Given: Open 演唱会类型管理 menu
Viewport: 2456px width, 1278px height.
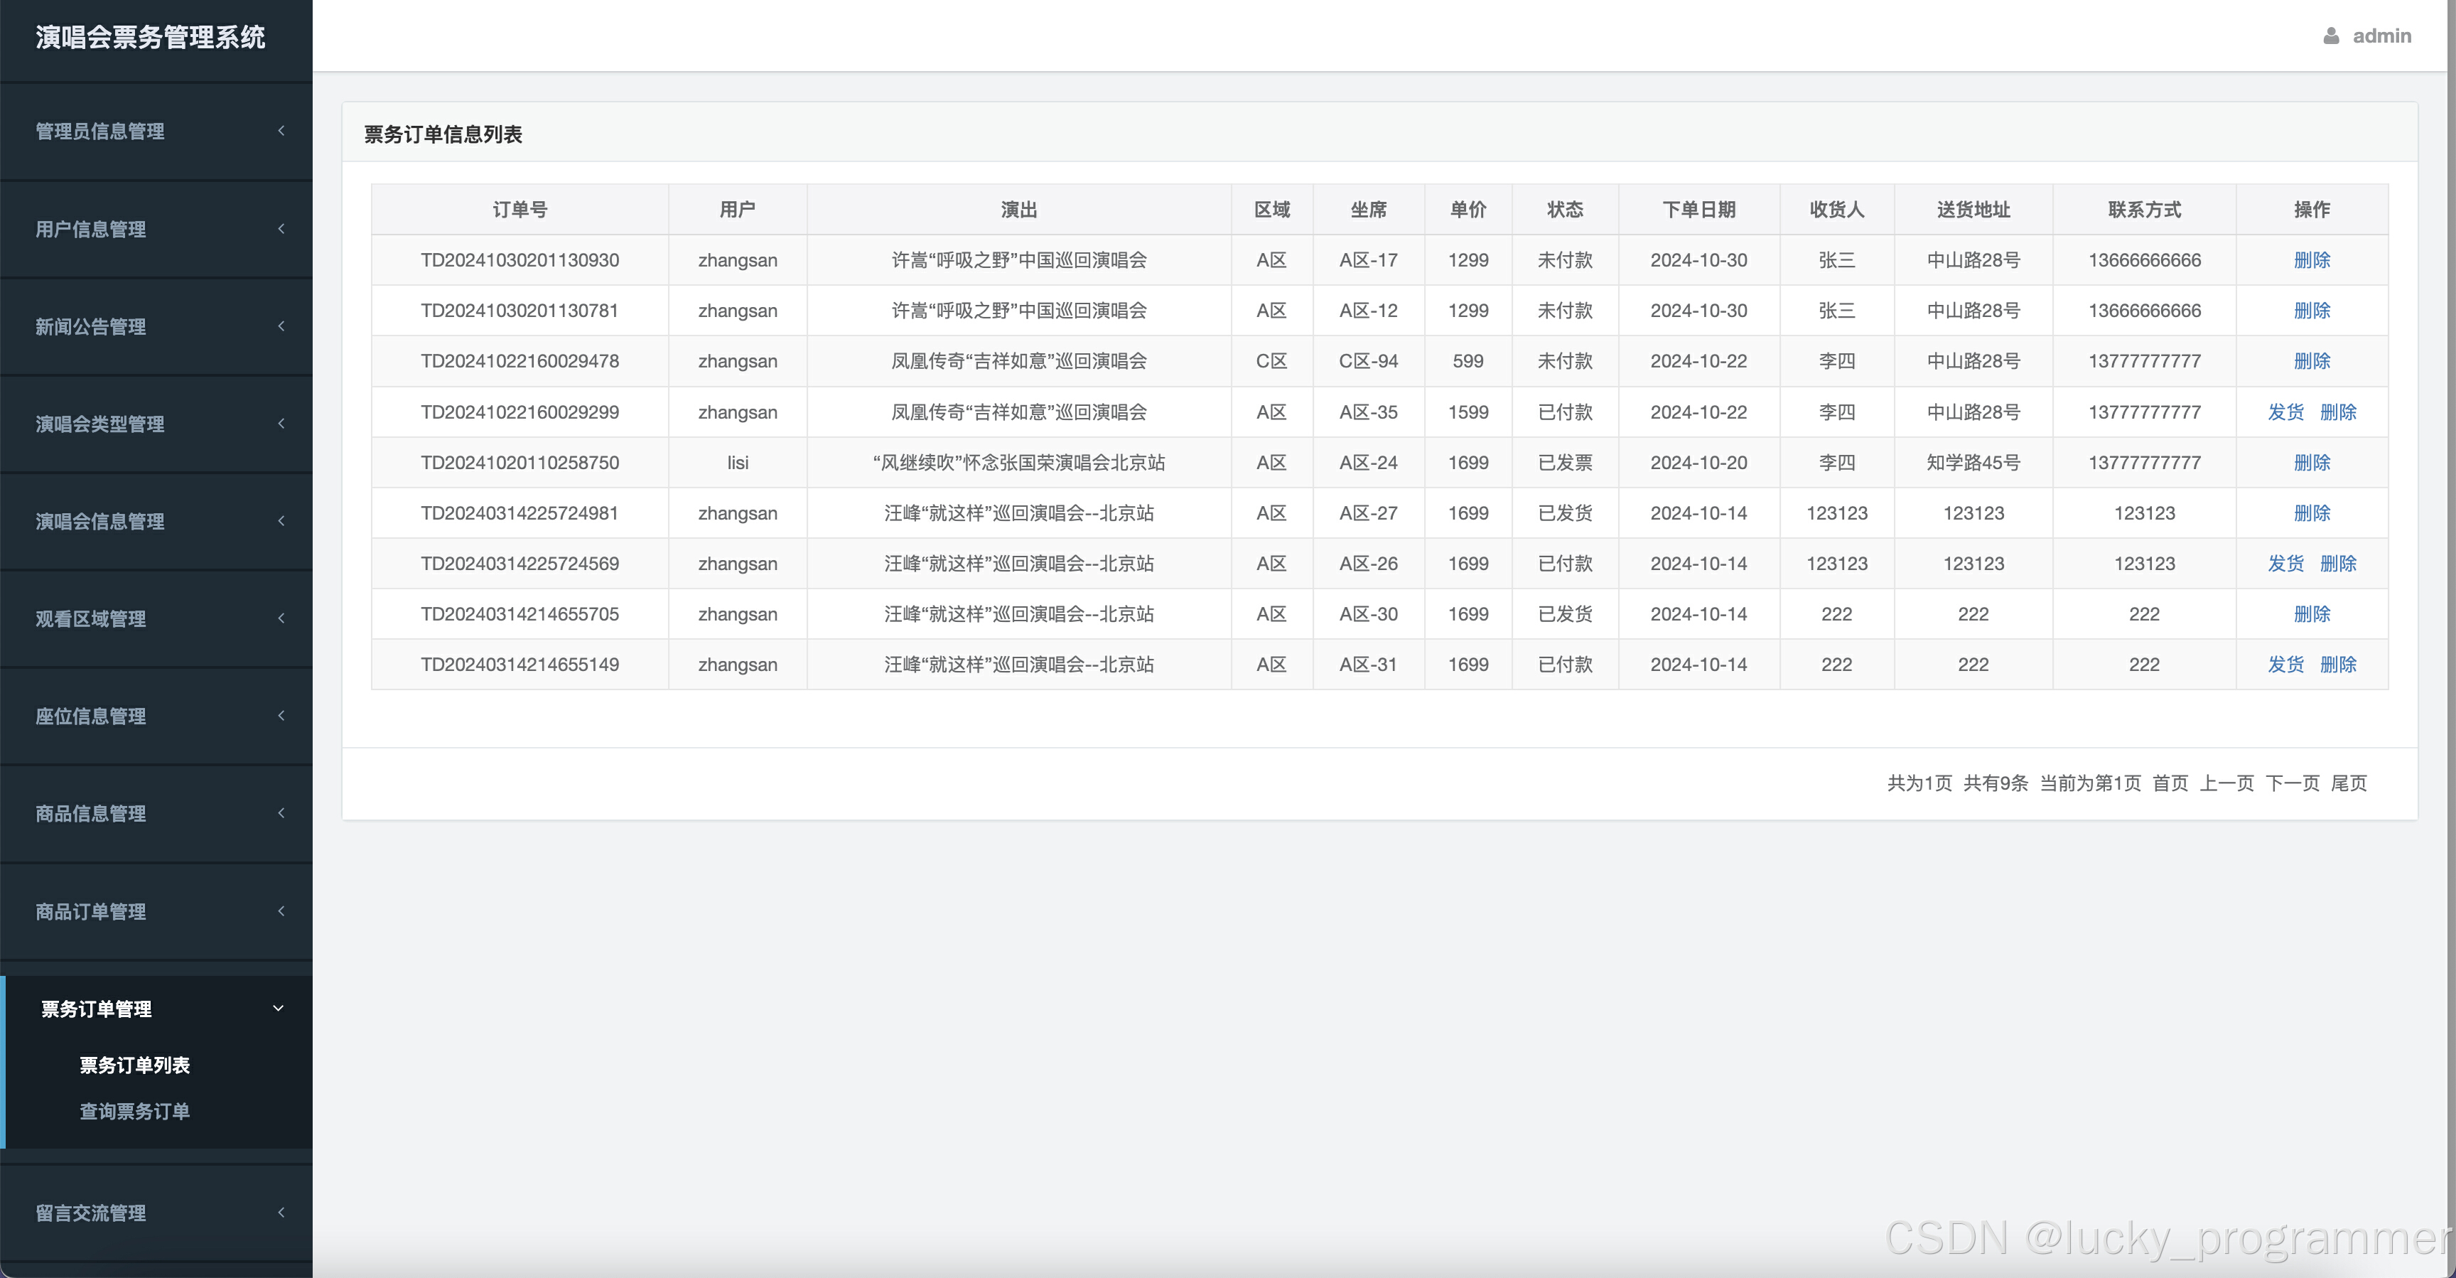Looking at the screenshot, I should tap(100, 424).
